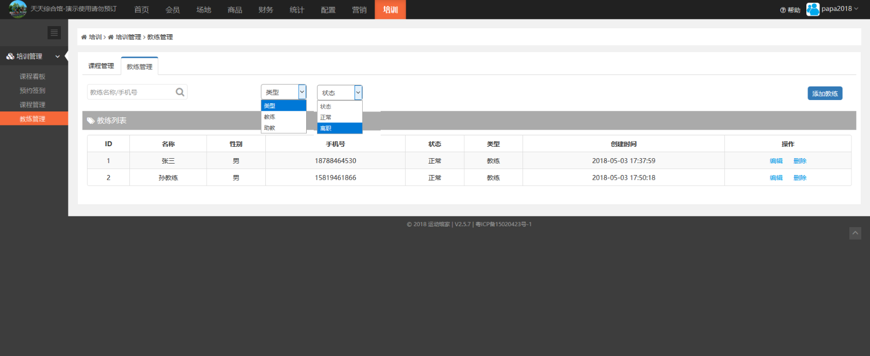The height and width of the screenshot is (356, 870).
Task: Click creation time 2018-05-03 17:37:59
Action: [624, 161]
